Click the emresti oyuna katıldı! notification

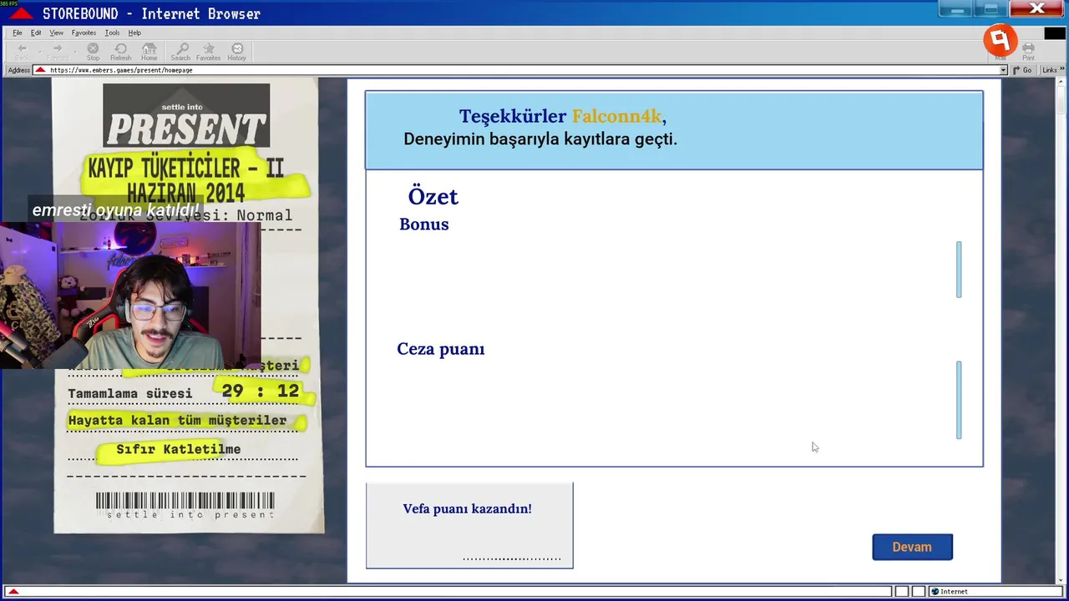(x=115, y=210)
